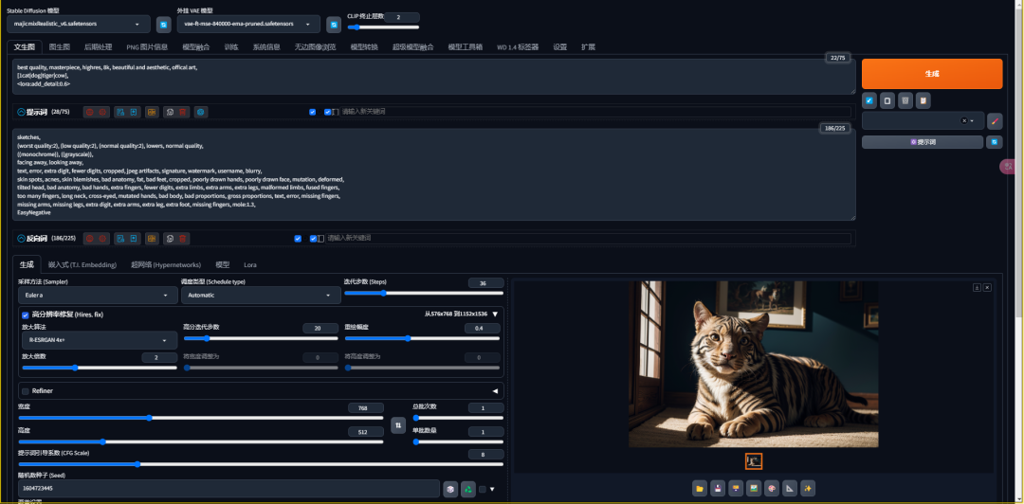This screenshot has width=1024, height=504.
Task: Click the paintbrush icon to edit prompt styles
Action: coord(995,120)
